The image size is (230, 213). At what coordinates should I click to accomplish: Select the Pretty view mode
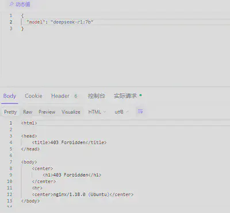click(10, 112)
